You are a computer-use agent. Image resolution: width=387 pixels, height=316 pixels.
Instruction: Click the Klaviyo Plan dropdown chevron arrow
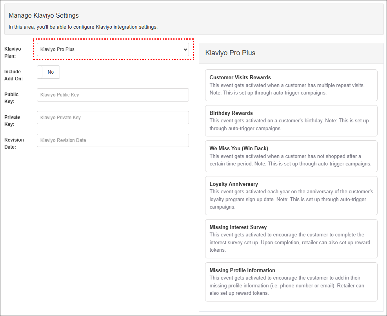tap(185, 49)
